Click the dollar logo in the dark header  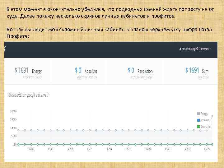click(5, 49)
